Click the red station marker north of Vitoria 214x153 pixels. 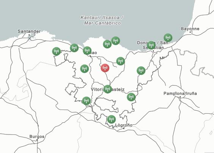pyautogui.click(x=105, y=68)
